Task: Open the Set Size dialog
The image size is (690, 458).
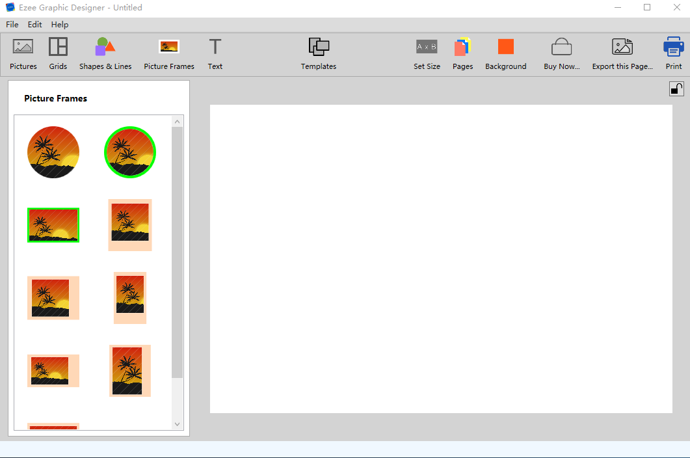Action: coord(427,53)
